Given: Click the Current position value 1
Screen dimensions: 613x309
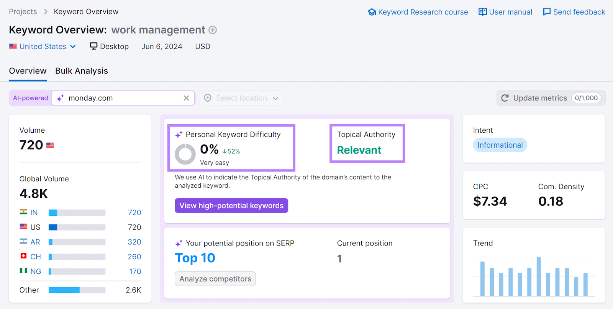Looking at the screenshot, I should [x=339, y=259].
